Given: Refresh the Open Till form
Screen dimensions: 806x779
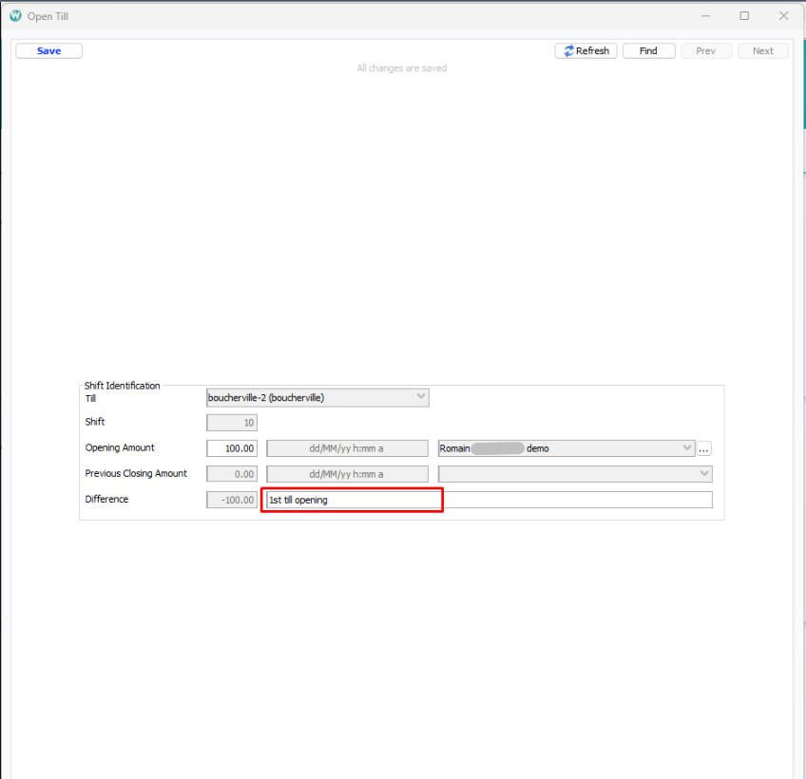Looking at the screenshot, I should click(x=585, y=51).
